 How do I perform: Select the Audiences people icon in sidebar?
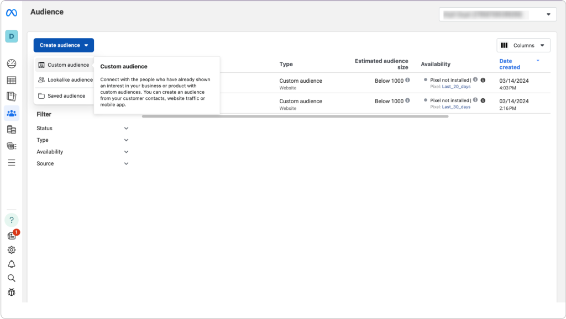coord(12,113)
